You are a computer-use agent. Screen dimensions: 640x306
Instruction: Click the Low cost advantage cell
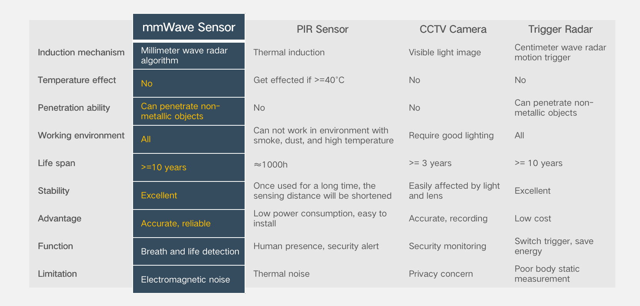tap(533, 218)
